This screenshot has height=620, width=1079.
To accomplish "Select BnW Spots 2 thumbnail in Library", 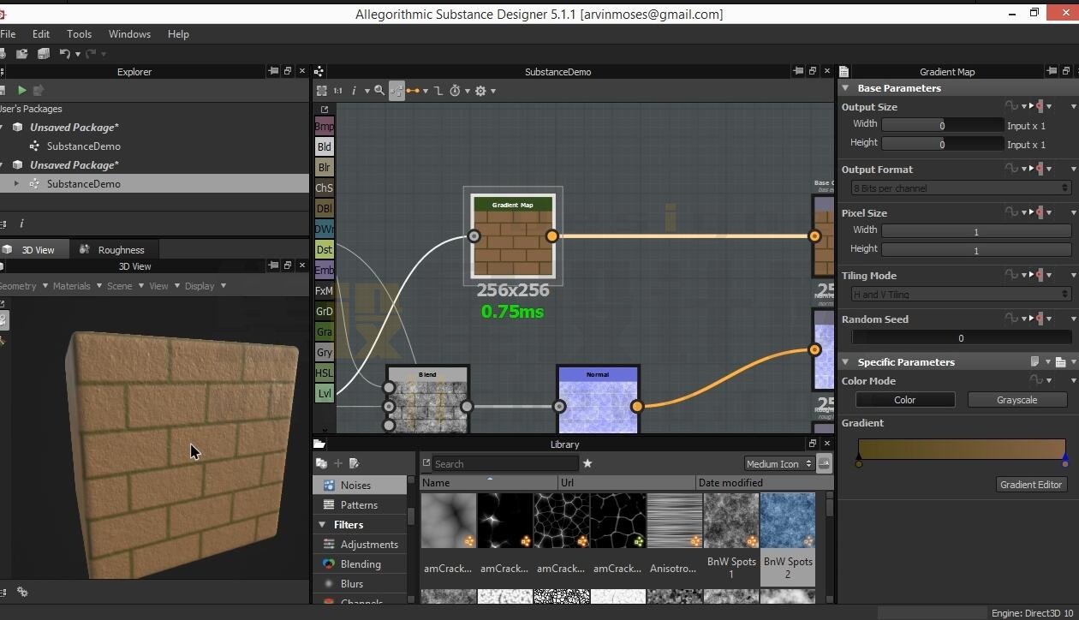I will pyautogui.click(x=788, y=538).
